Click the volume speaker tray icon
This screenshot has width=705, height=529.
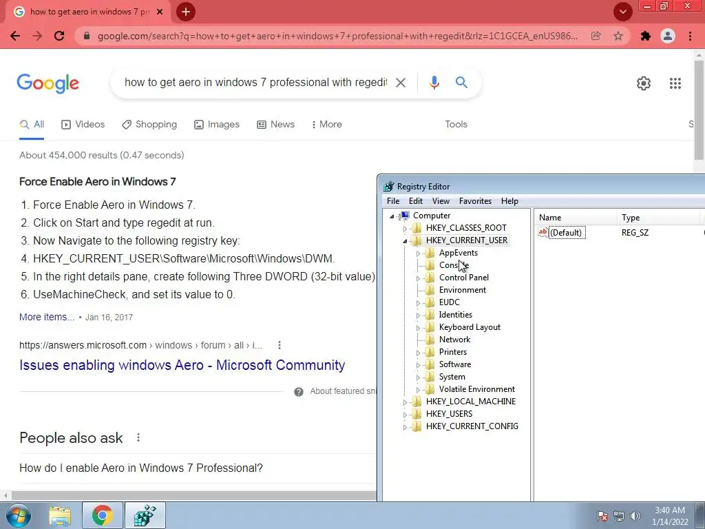point(635,516)
